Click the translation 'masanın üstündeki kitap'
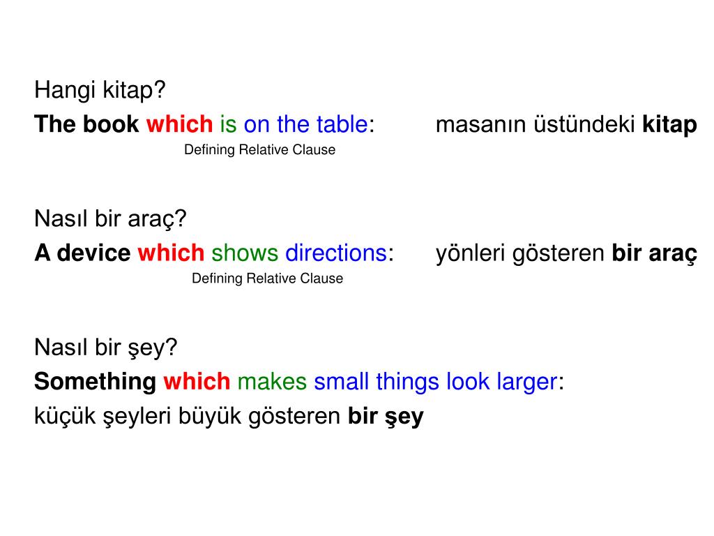The height and width of the screenshot is (536, 714). pyautogui.click(x=566, y=125)
